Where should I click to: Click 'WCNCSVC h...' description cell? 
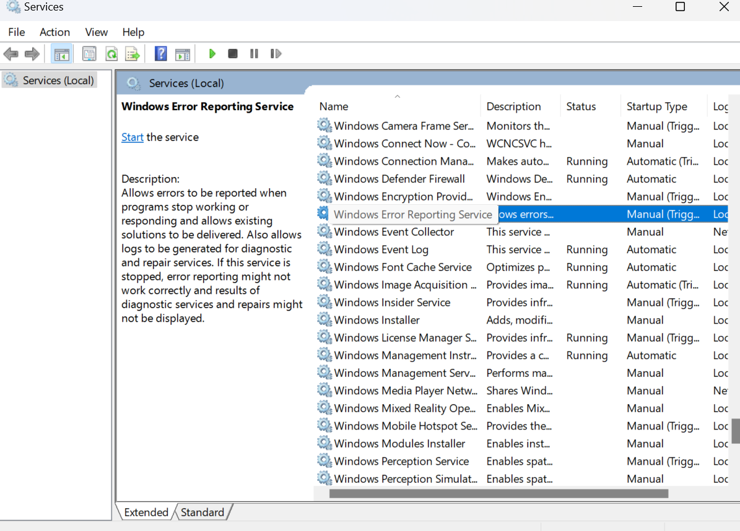(x=519, y=144)
